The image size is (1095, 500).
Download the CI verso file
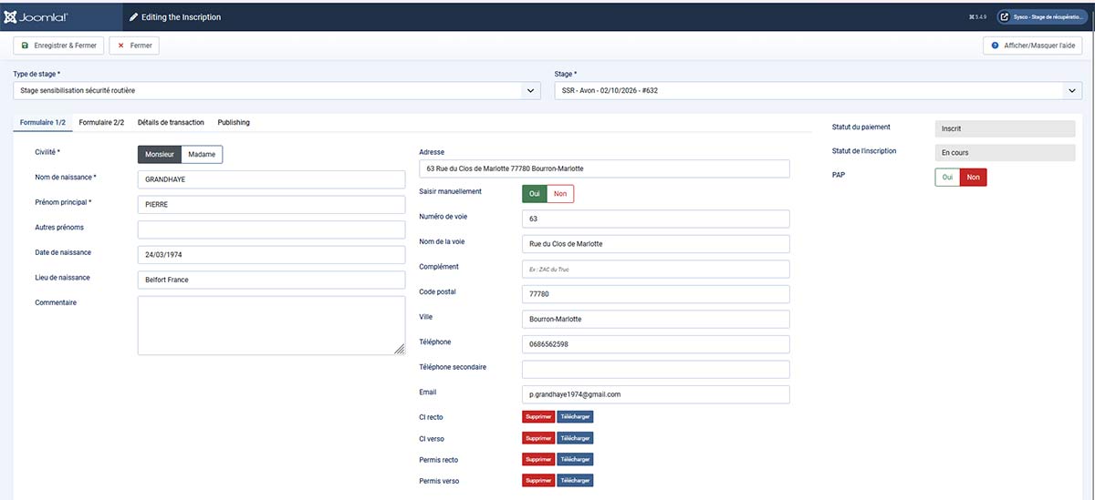coord(575,438)
